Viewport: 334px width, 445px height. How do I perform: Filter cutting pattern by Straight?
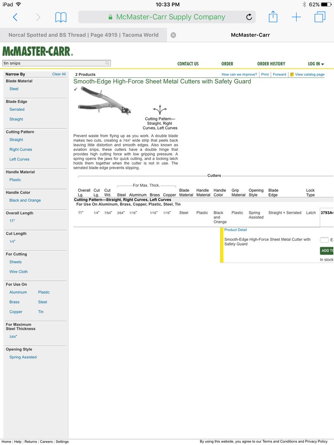click(16, 139)
